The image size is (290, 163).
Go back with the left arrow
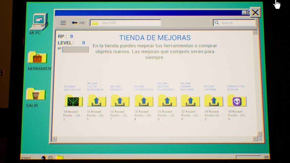[x=75, y=23]
